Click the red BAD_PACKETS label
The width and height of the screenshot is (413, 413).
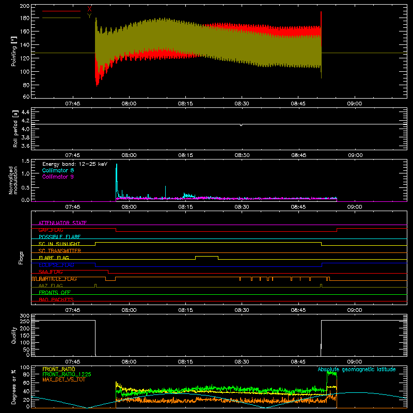point(56,299)
